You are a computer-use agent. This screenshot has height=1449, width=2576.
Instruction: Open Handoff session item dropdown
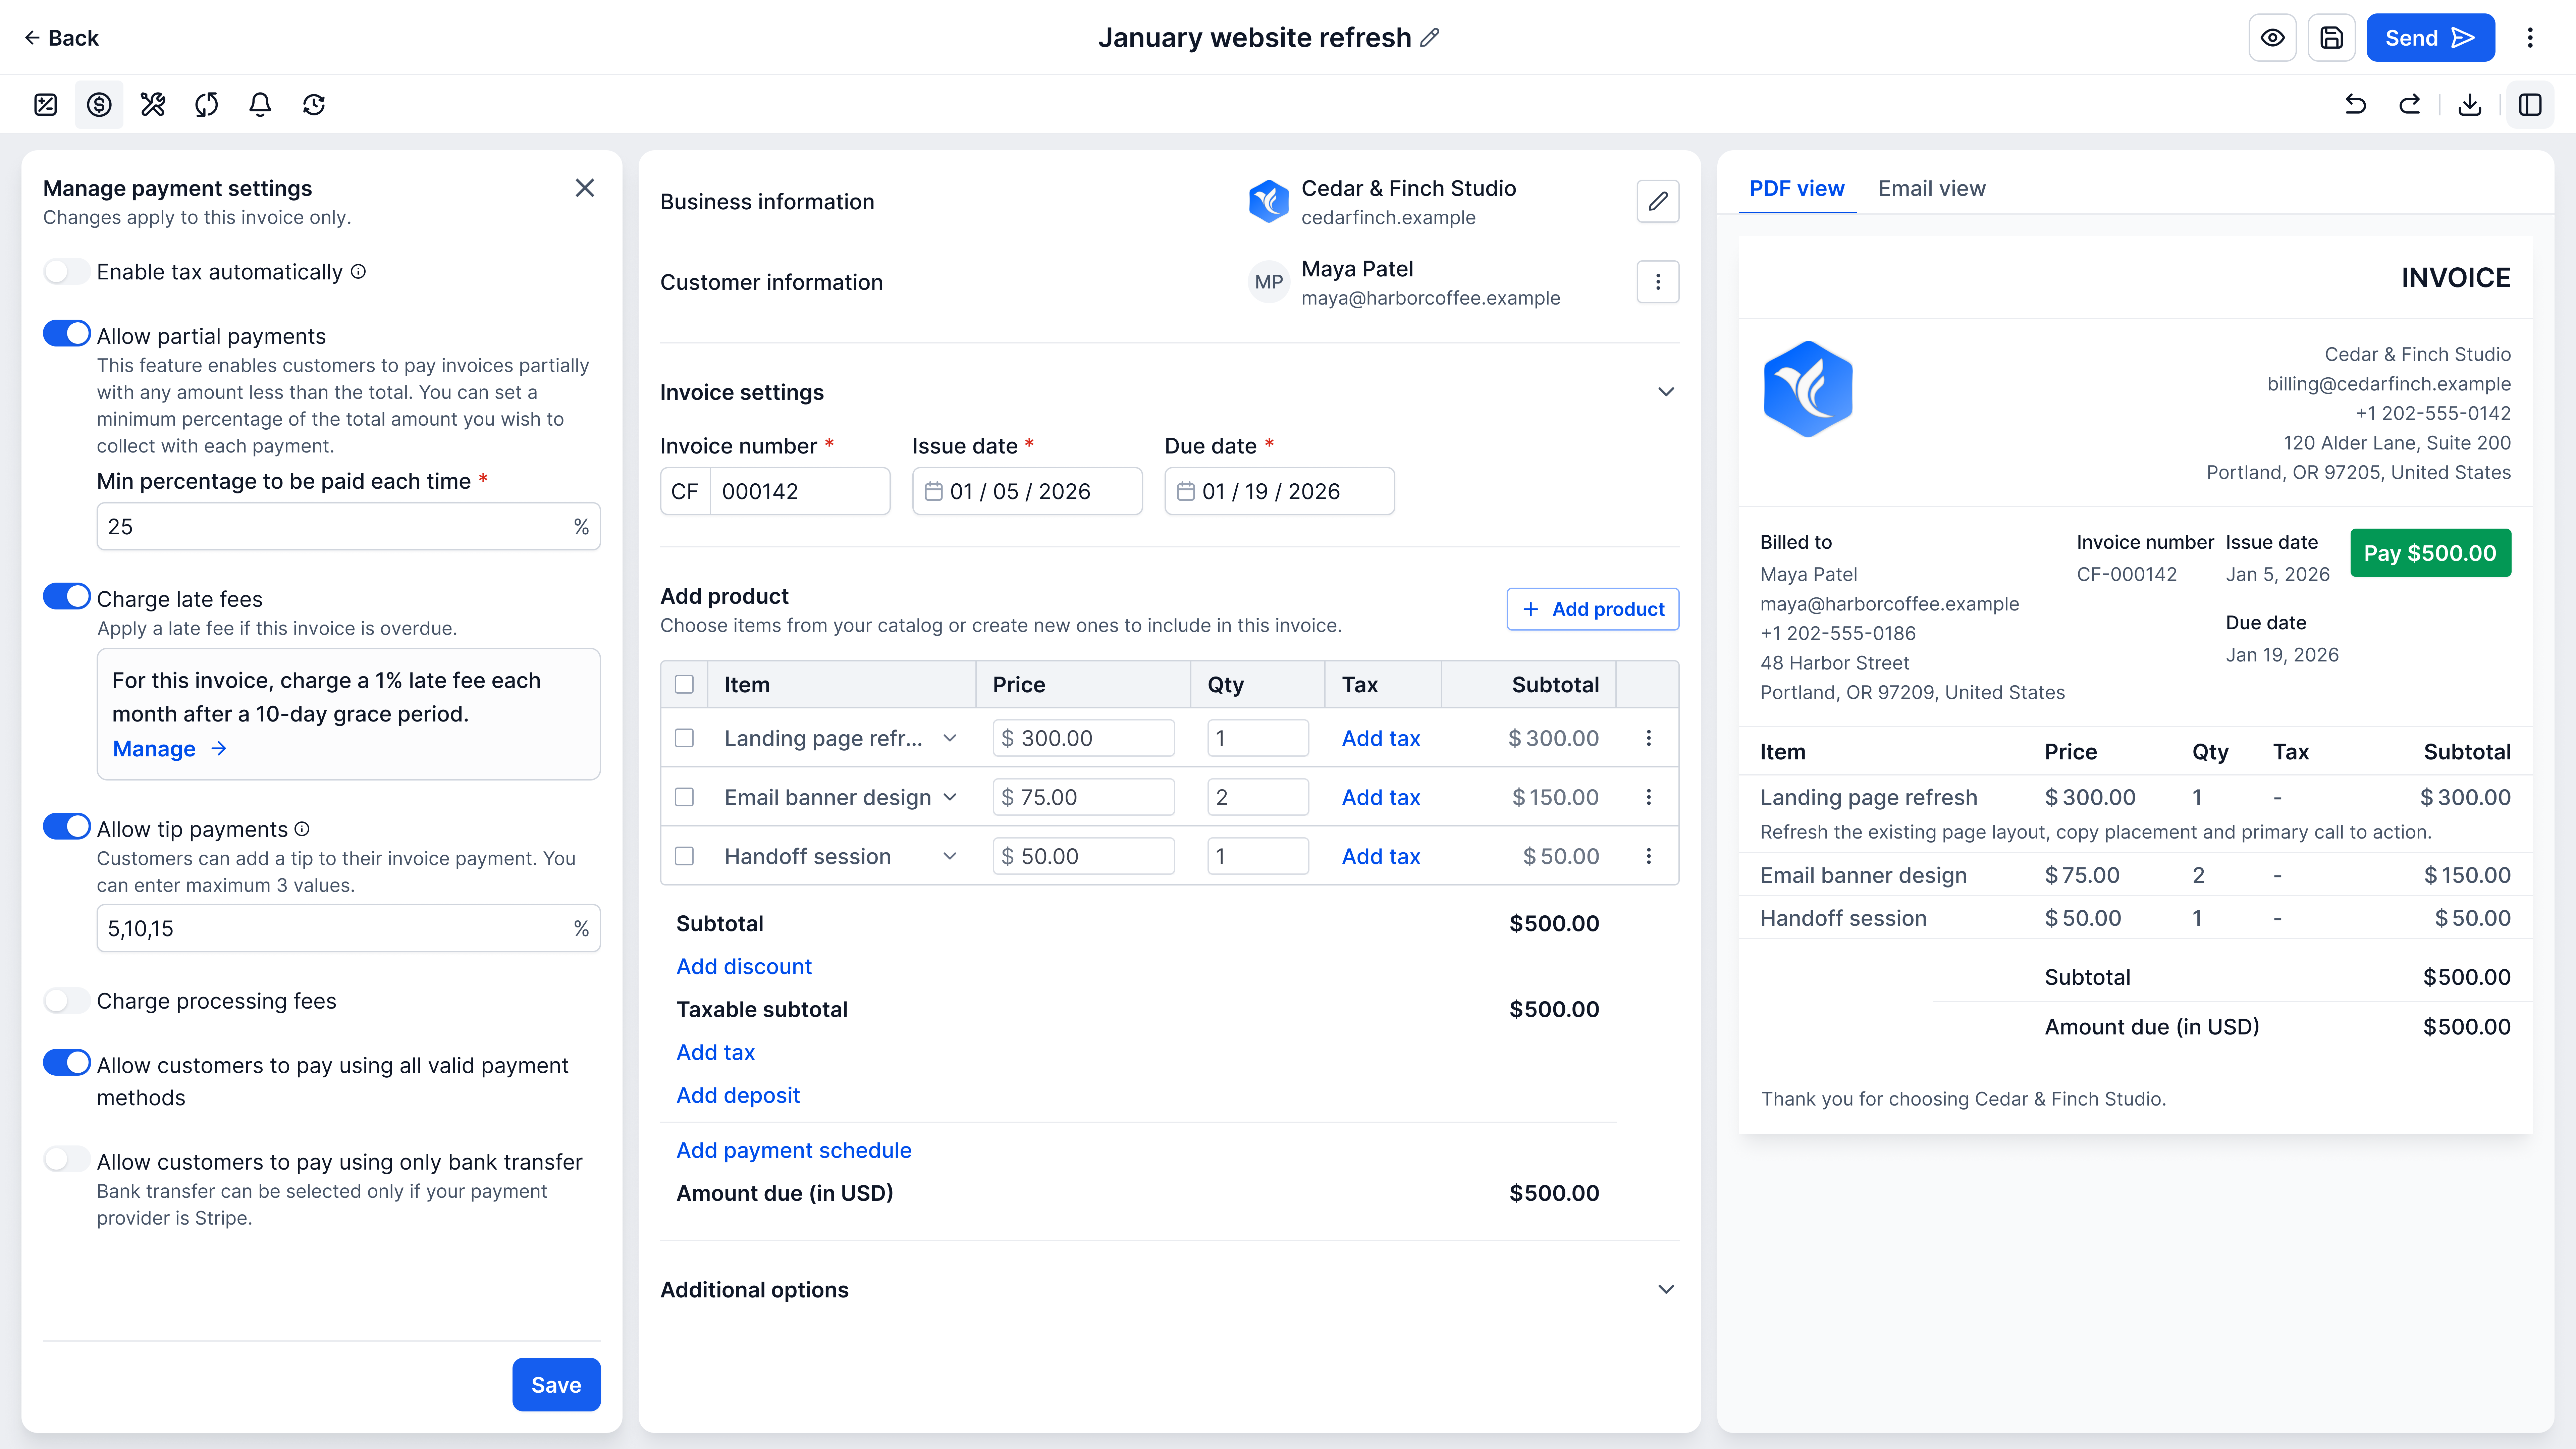pyautogui.click(x=950, y=856)
